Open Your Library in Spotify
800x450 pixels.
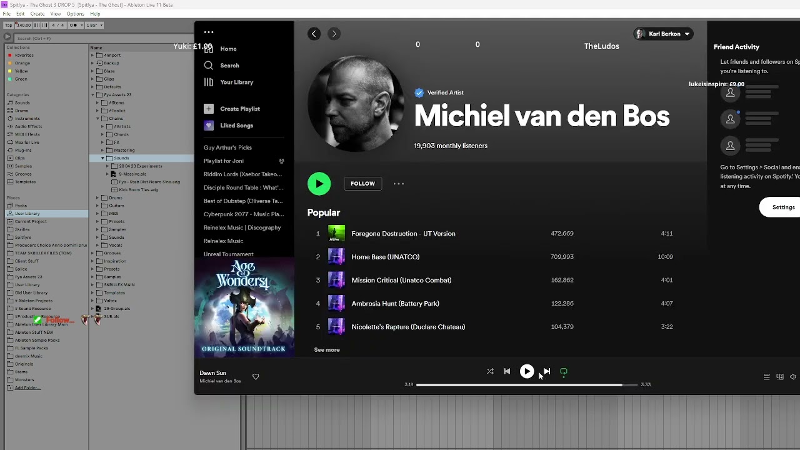click(236, 82)
